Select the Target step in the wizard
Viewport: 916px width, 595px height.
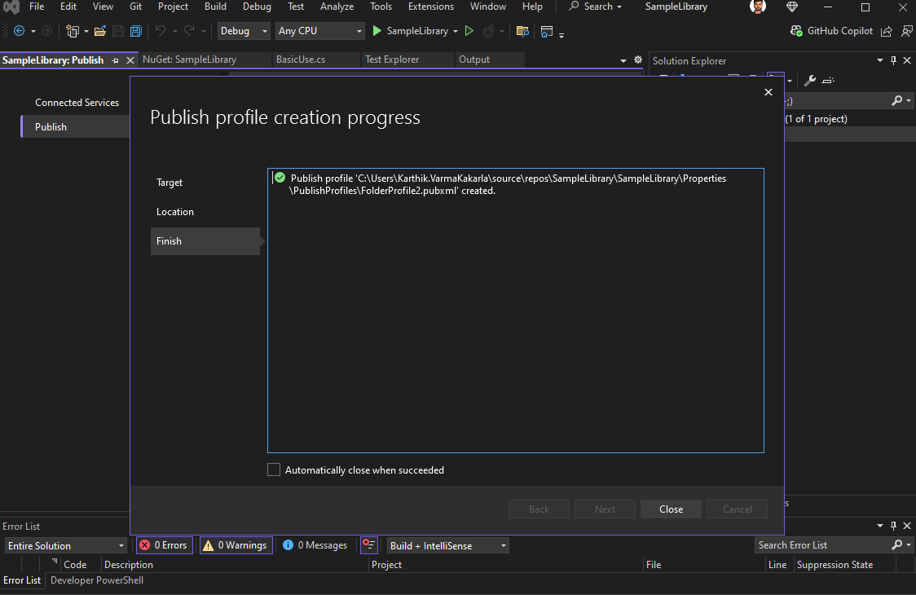(170, 183)
